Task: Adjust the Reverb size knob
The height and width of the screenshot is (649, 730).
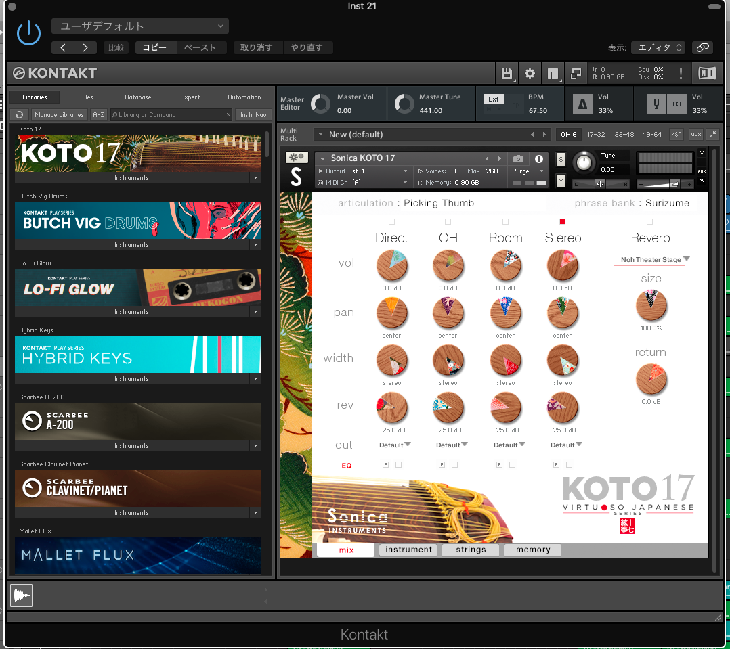Action: [651, 306]
